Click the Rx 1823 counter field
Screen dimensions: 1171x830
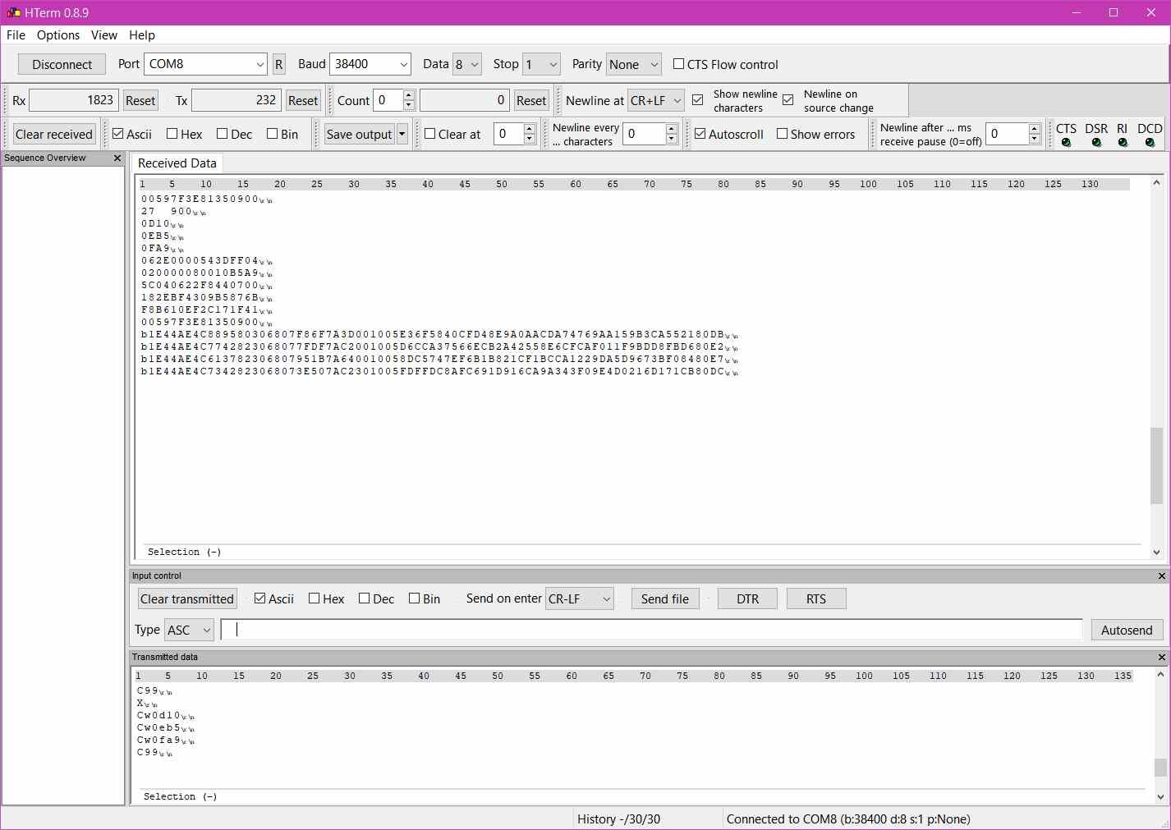(x=74, y=100)
